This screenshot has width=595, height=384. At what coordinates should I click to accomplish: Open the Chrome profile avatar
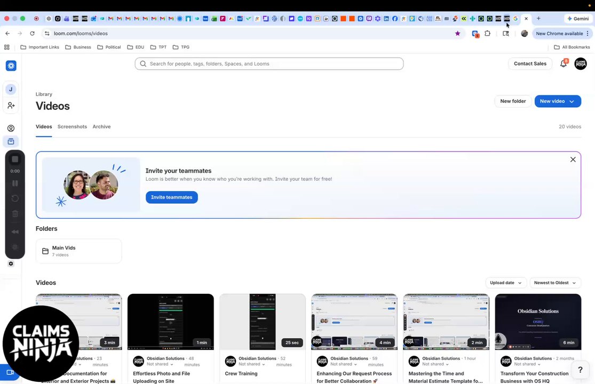point(525,34)
